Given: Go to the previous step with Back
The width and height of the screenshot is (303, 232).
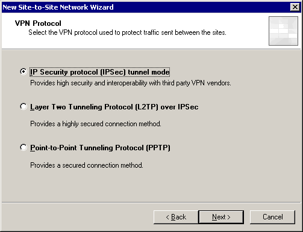Looking at the screenshot, I should pos(176,217).
